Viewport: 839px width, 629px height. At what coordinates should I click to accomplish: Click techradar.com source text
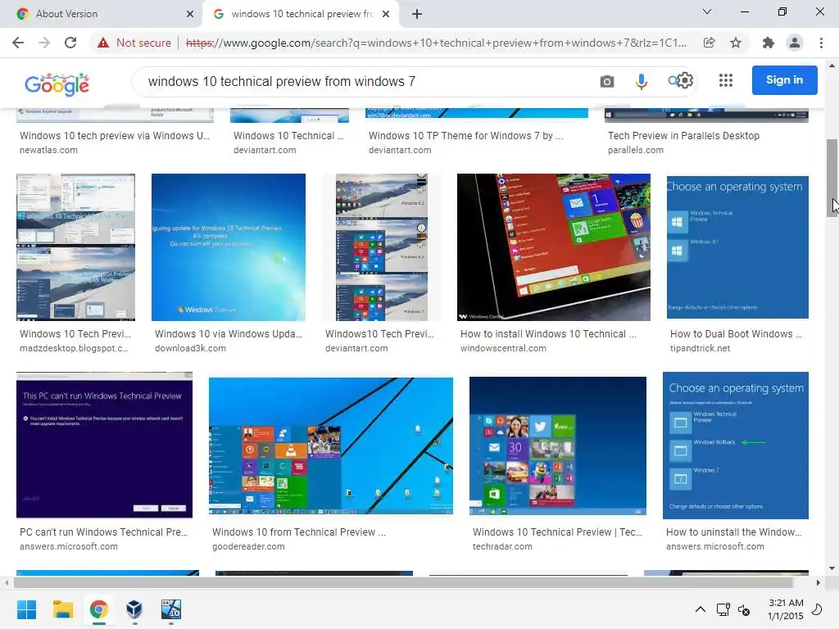tap(502, 546)
